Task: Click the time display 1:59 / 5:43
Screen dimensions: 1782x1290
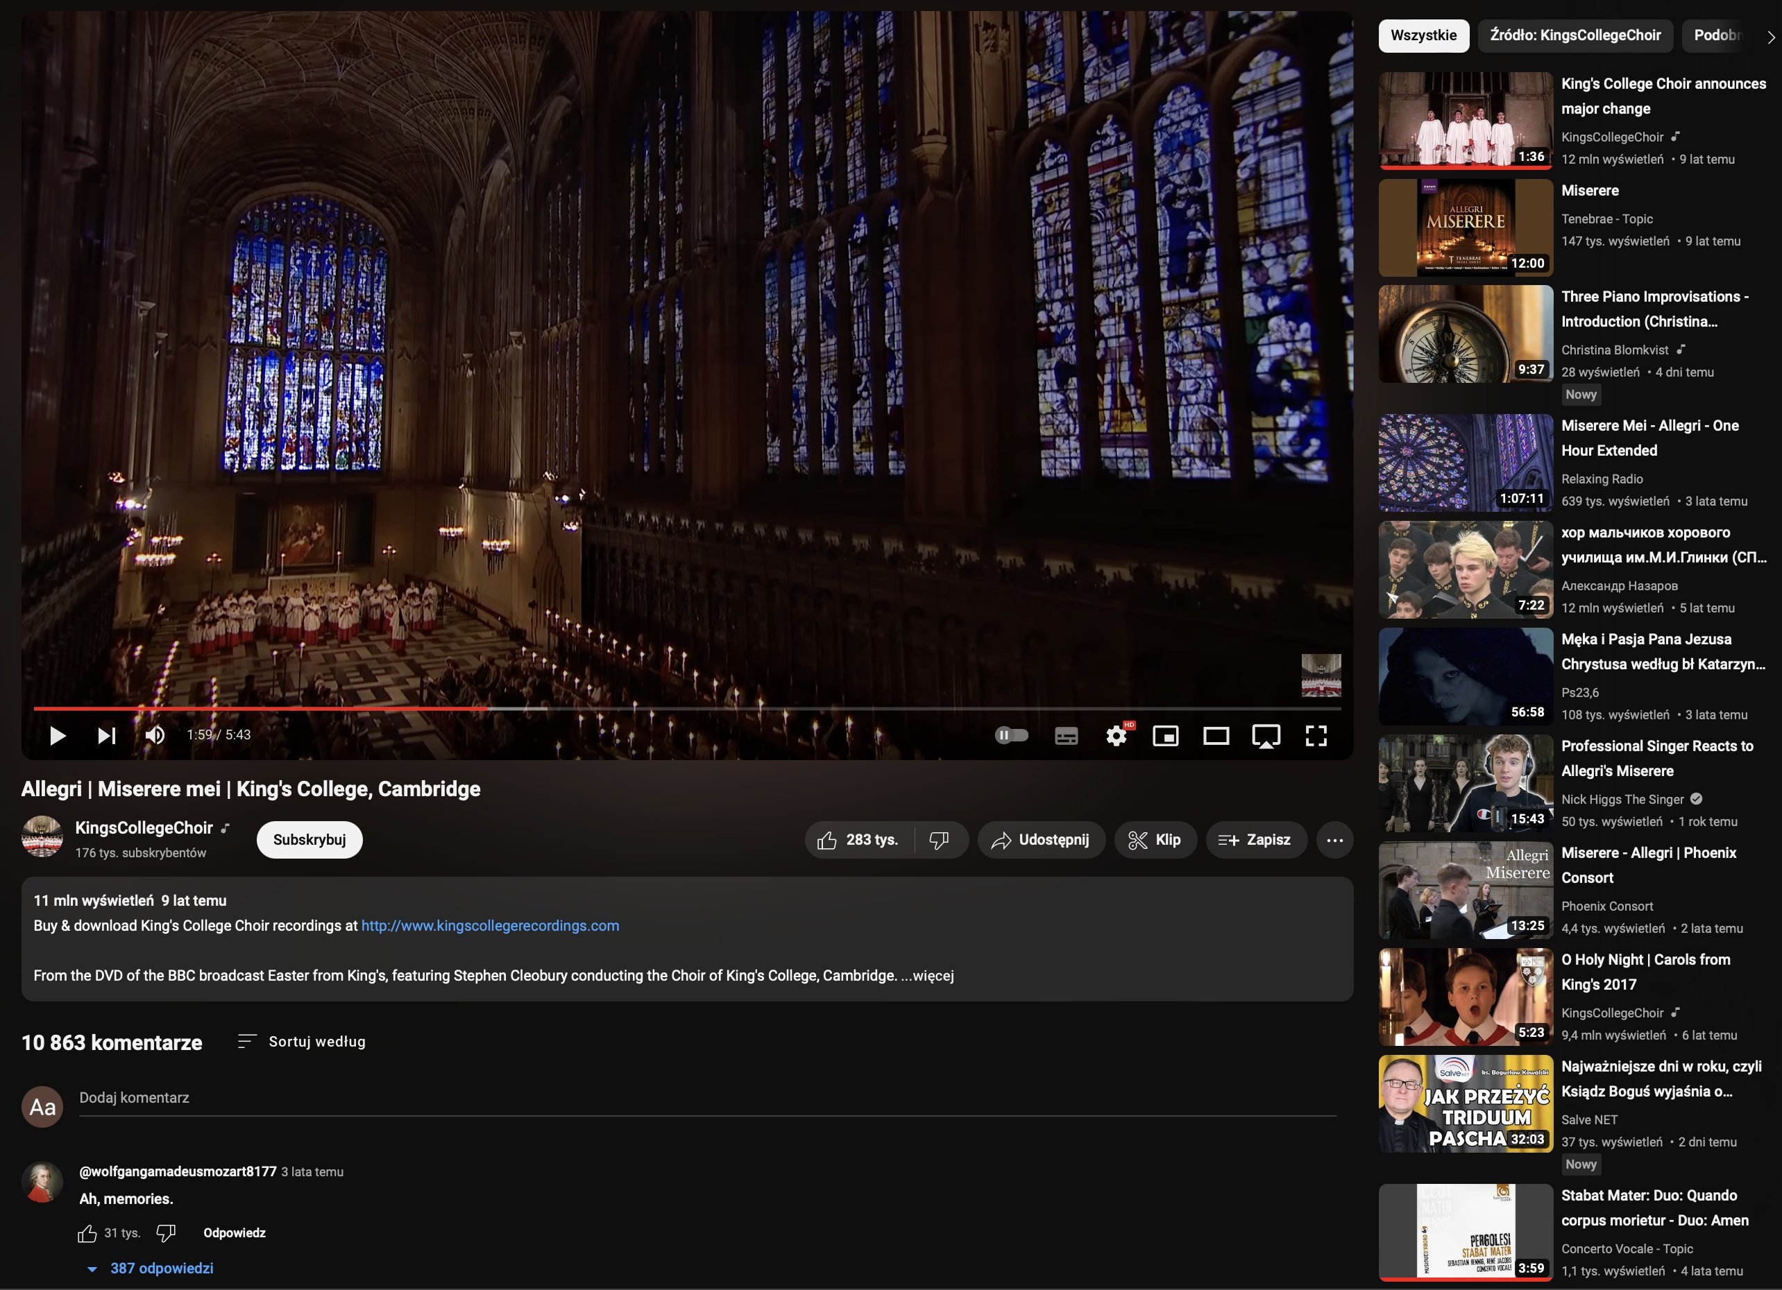Action: (x=219, y=735)
